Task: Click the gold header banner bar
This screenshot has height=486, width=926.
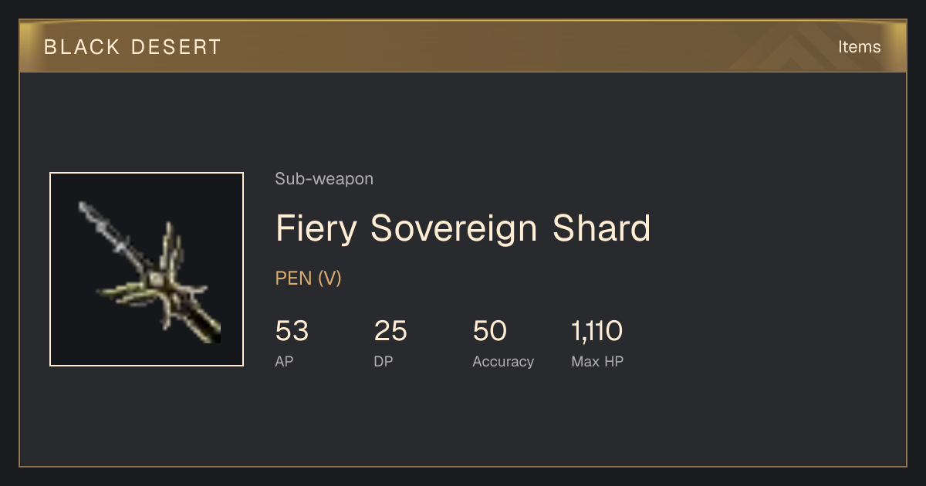Action: point(463,46)
